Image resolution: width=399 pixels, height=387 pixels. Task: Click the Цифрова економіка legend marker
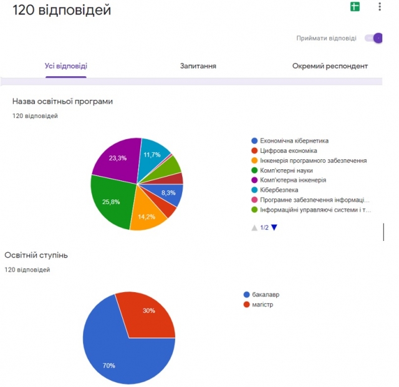[x=254, y=150]
